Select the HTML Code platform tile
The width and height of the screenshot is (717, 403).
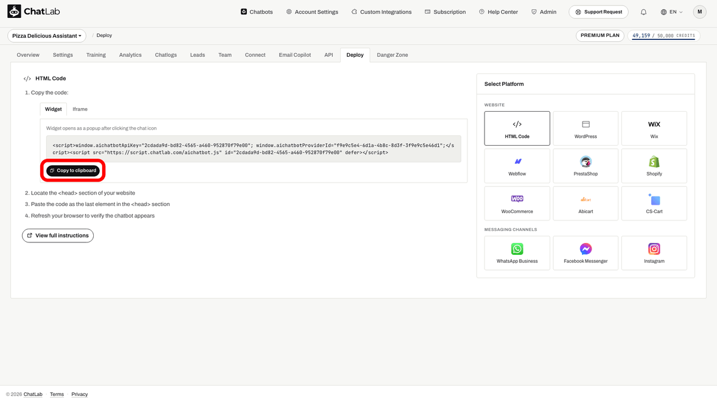(517, 128)
